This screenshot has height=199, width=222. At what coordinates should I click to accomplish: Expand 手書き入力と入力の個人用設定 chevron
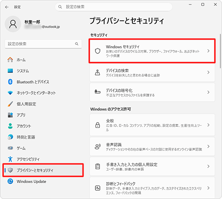208,167
